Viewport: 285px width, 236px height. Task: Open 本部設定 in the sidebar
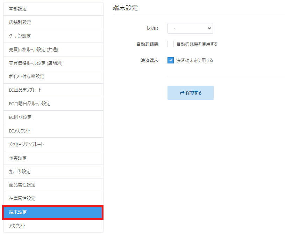[x=53, y=9]
